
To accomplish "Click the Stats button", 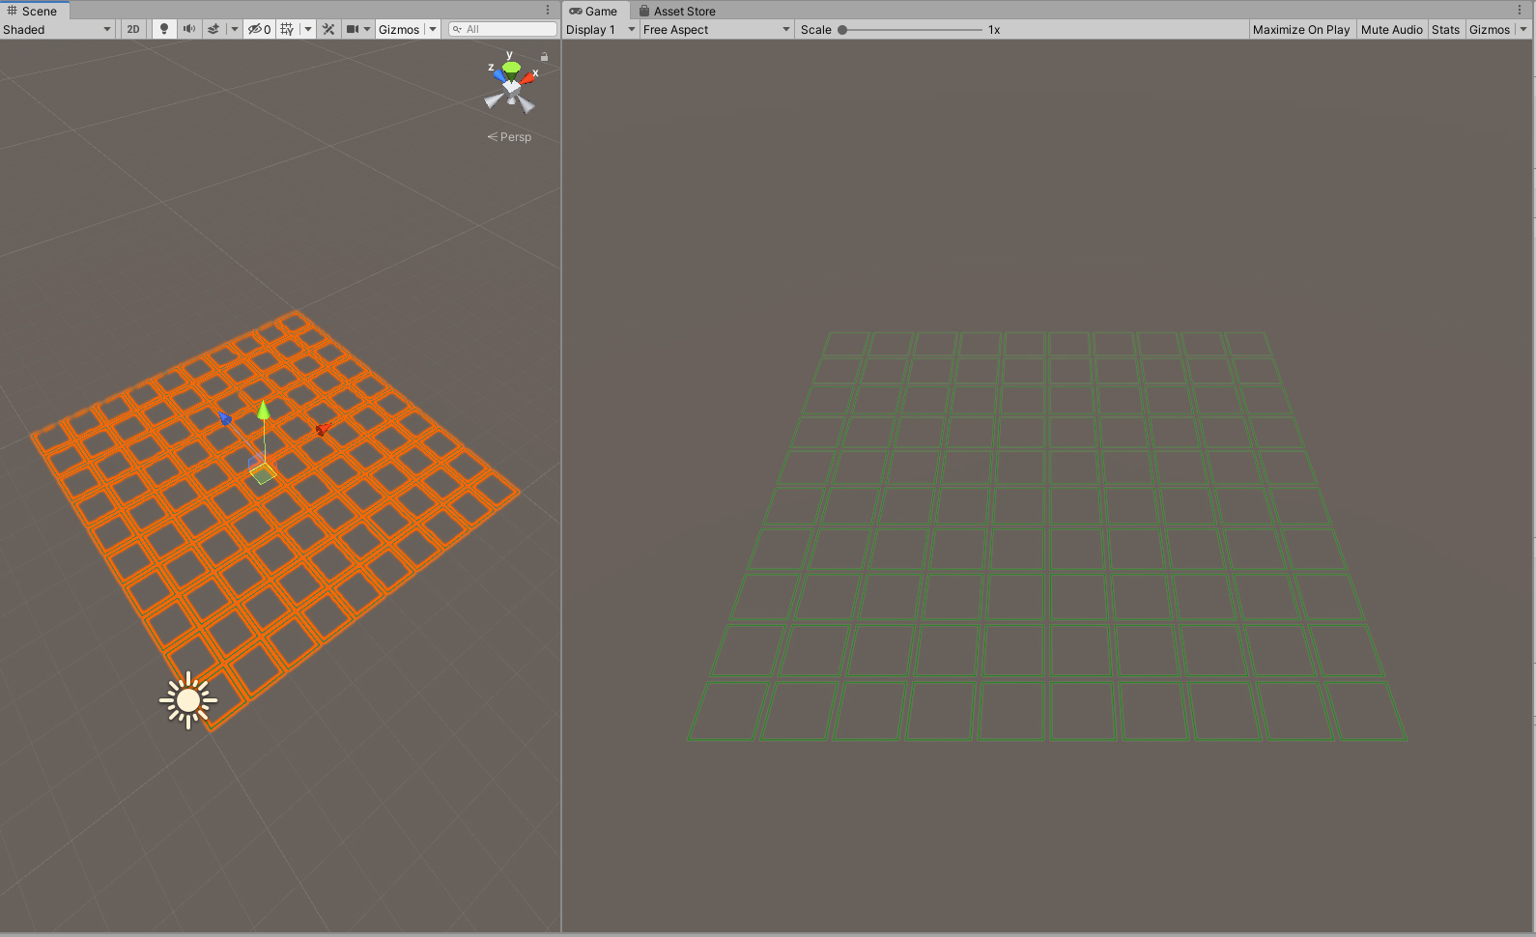I will point(1445,29).
